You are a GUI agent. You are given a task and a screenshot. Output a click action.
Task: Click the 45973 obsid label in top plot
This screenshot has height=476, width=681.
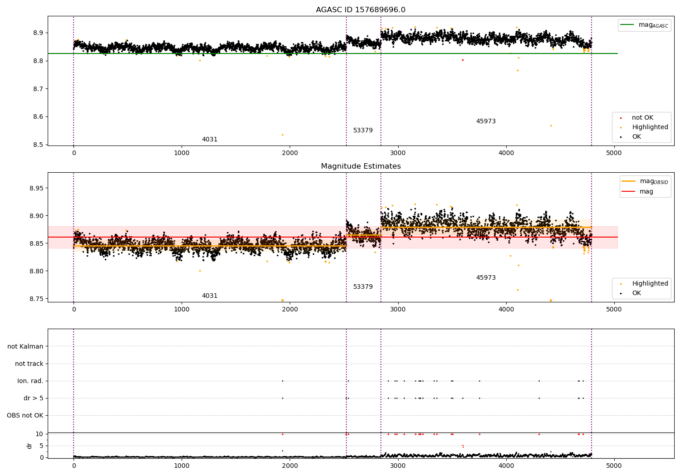[486, 121]
